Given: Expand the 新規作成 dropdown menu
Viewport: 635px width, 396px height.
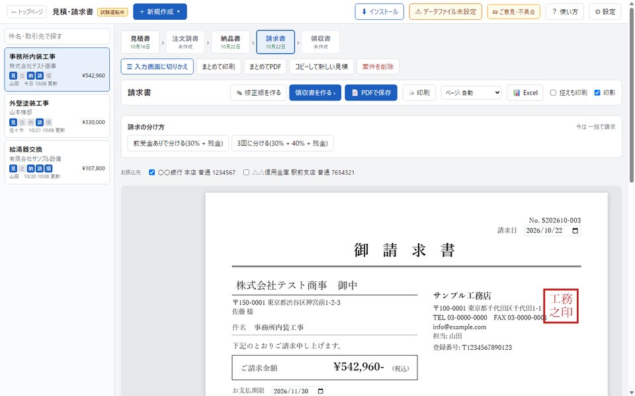Looking at the screenshot, I should point(160,12).
